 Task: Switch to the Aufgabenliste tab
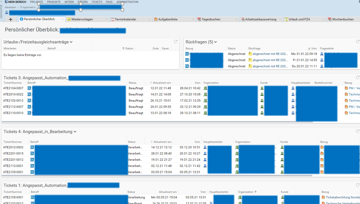click(168, 19)
